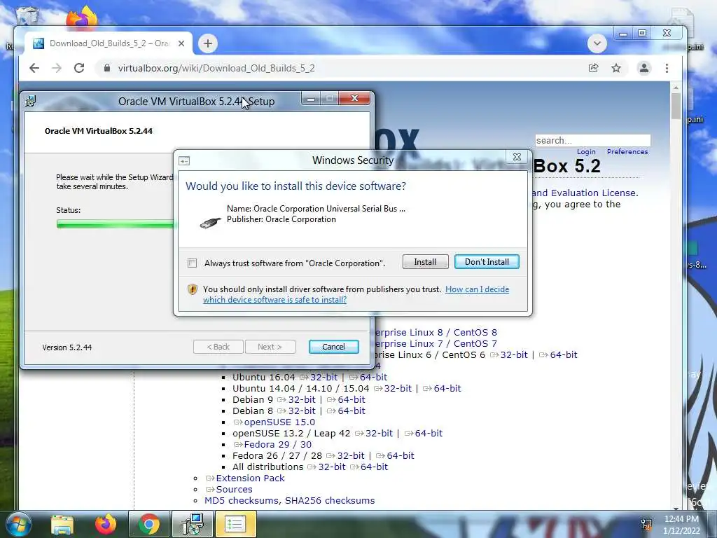Screen dimensions: 717x538
Task: Open Ubuntu 16.04 32-bit download
Action: coord(323,377)
